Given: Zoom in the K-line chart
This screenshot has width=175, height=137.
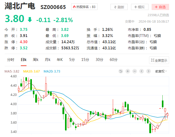Looking at the screenshot, I should 128,71.
